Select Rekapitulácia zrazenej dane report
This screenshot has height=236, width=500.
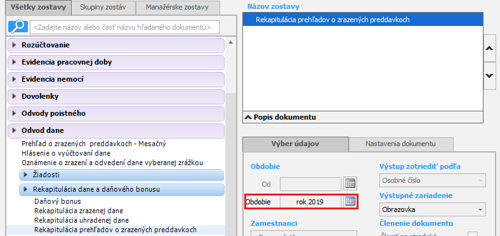pos(79,211)
